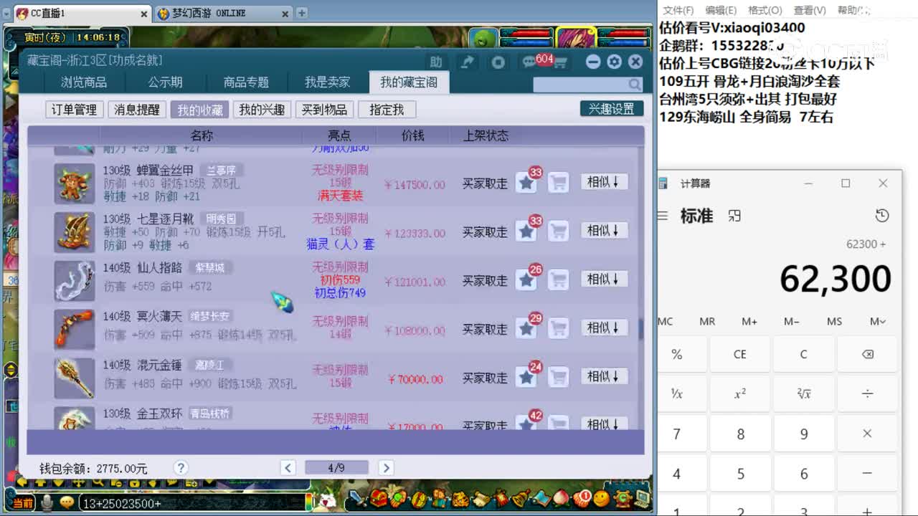This screenshot has width=918, height=516.
Task: Open the calculator navigation hamburger menu
Action: click(x=662, y=216)
